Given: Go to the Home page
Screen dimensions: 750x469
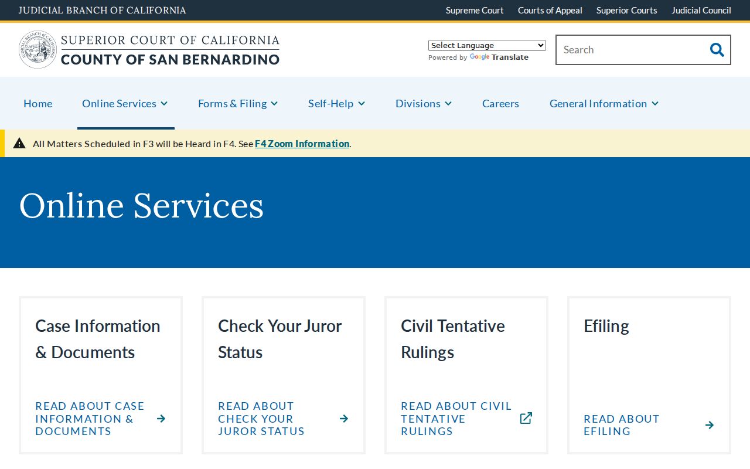Looking at the screenshot, I should [x=38, y=103].
